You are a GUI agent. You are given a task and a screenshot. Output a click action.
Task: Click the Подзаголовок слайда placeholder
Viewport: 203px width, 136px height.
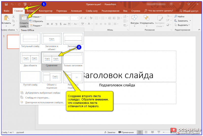click(x=117, y=85)
